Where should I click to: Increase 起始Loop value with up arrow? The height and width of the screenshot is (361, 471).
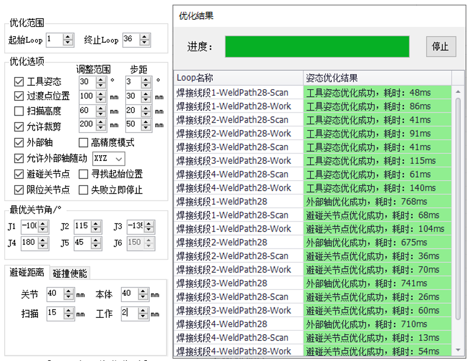coord(68,37)
